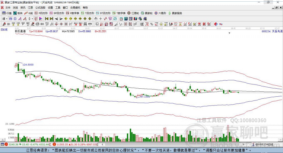Select the n² lines tool
Image resolution: width=283 pixels, height=153 pixels.
[x=47, y=24]
